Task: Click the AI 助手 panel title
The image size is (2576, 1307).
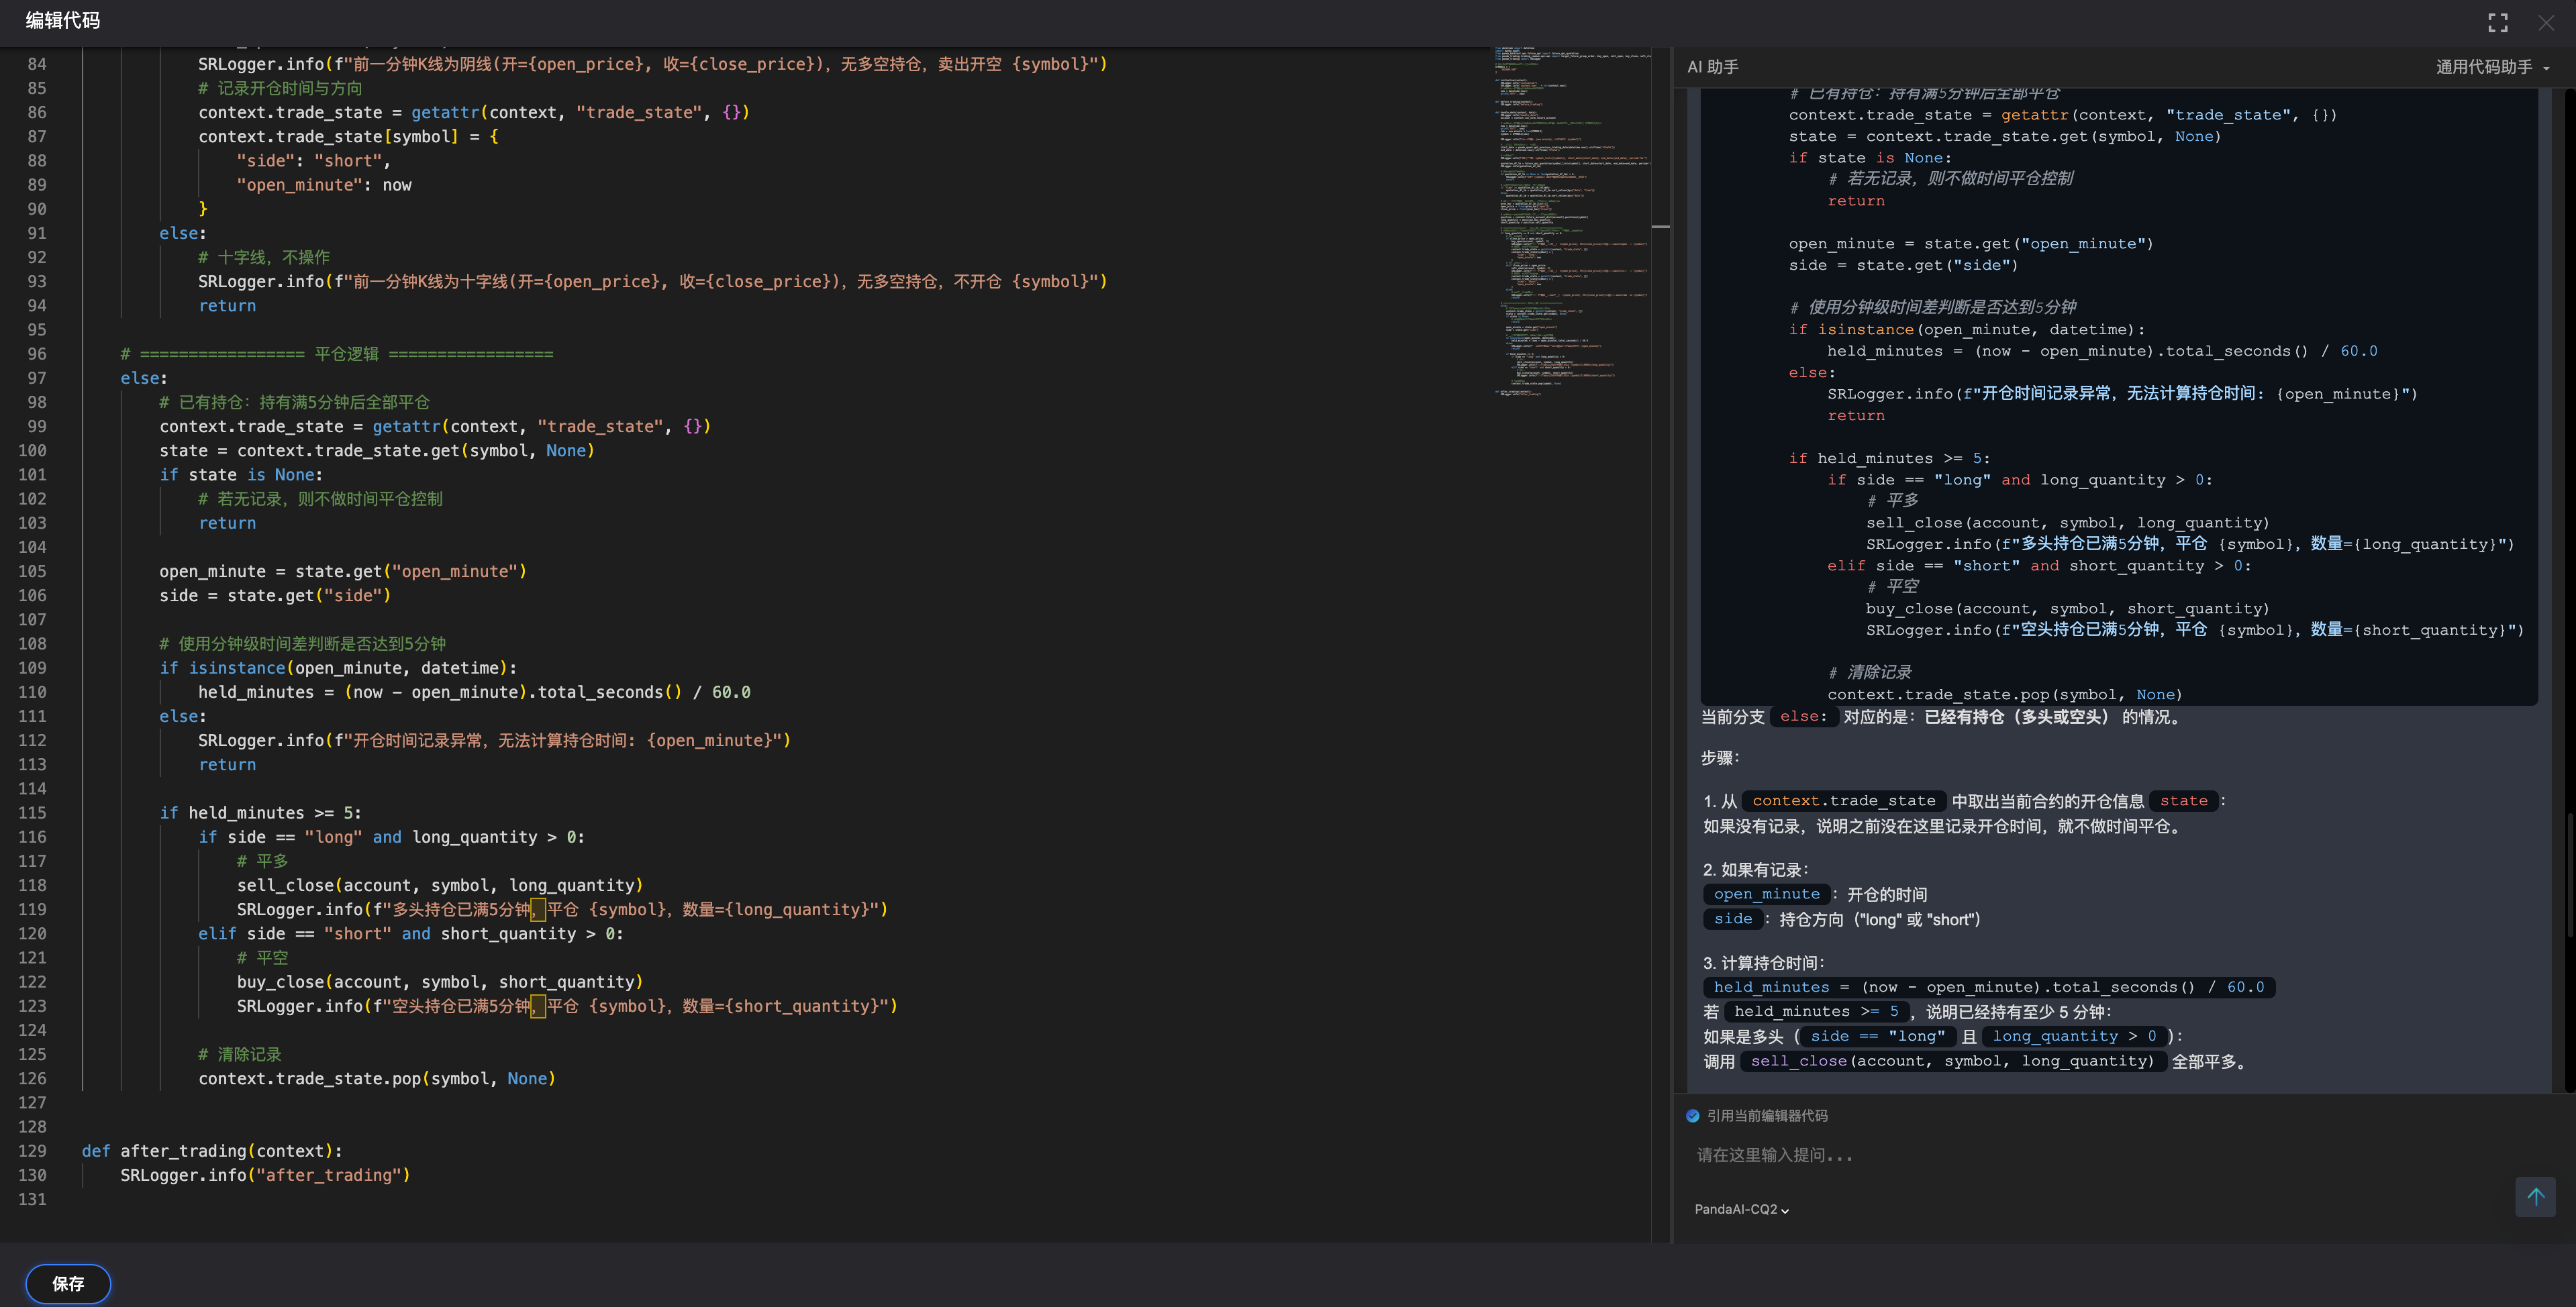Action: pyautogui.click(x=1712, y=67)
